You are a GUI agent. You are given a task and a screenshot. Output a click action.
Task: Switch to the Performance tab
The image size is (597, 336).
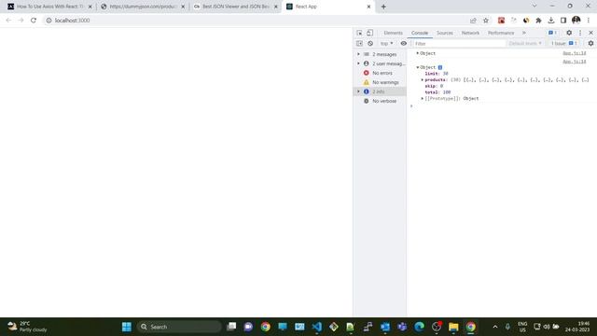click(x=501, y=33)
